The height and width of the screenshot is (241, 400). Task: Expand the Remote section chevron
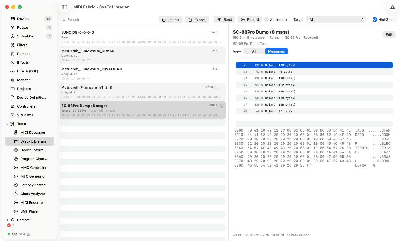(7, 220)
